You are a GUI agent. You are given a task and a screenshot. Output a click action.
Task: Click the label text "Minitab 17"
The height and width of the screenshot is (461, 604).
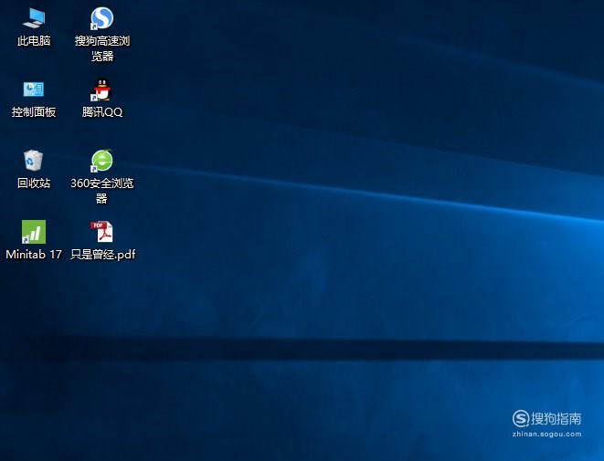pyautogui.click(x=34, y=255)
